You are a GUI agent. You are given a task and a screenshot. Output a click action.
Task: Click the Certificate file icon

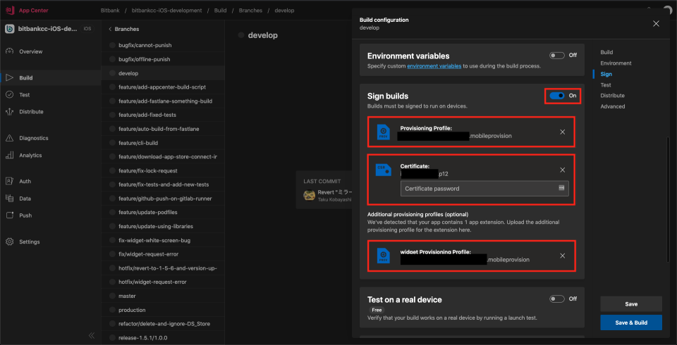[383, 170]
